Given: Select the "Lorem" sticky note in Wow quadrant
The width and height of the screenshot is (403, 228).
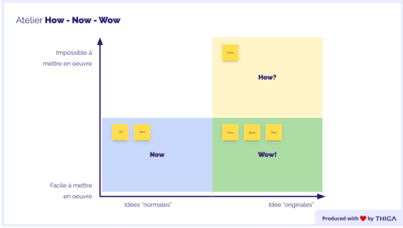Looking at the screenshot, I should [x=230, y=132].
